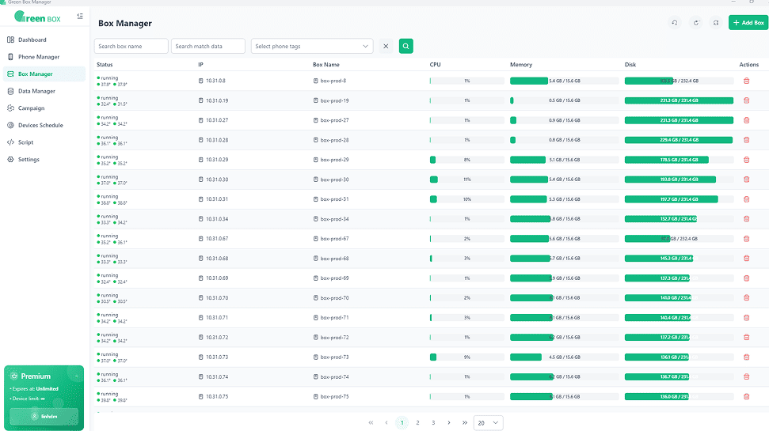Delete box-prod-71 with trash icon

tap(747, 317)
